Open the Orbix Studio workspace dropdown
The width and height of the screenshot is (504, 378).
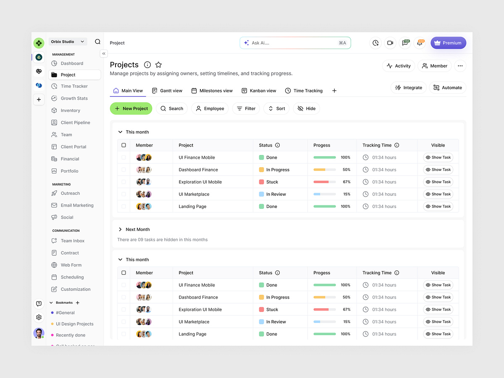67,41
